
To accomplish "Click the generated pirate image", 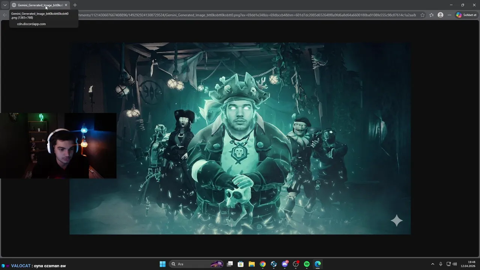I will point(240,138).
